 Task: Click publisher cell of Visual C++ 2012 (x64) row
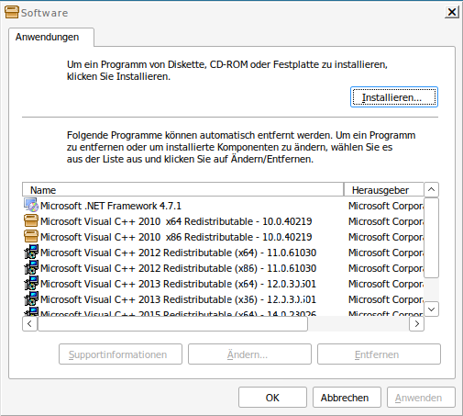tap(386, 253)
